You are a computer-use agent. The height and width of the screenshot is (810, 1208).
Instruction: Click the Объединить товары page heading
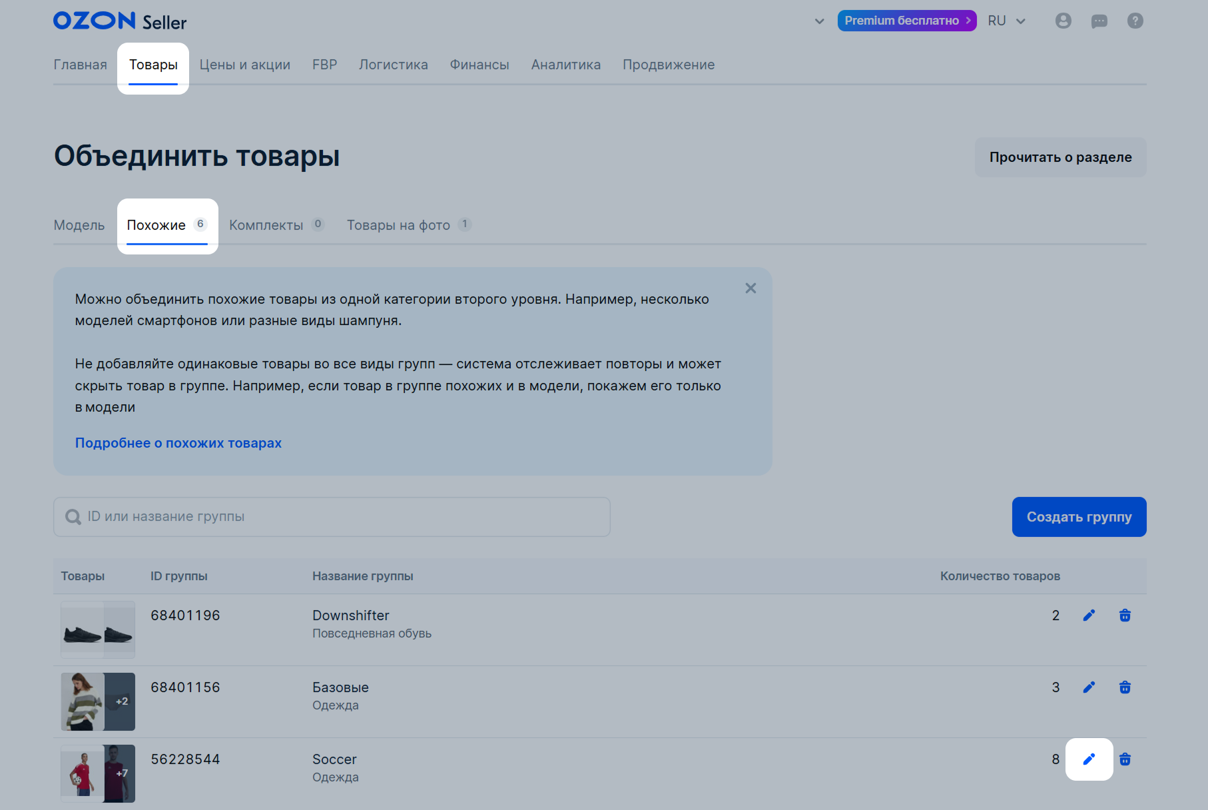197,156
